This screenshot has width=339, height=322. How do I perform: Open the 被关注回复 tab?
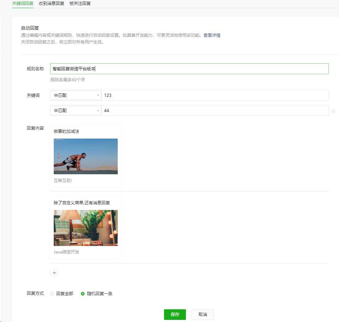(80, 4)
